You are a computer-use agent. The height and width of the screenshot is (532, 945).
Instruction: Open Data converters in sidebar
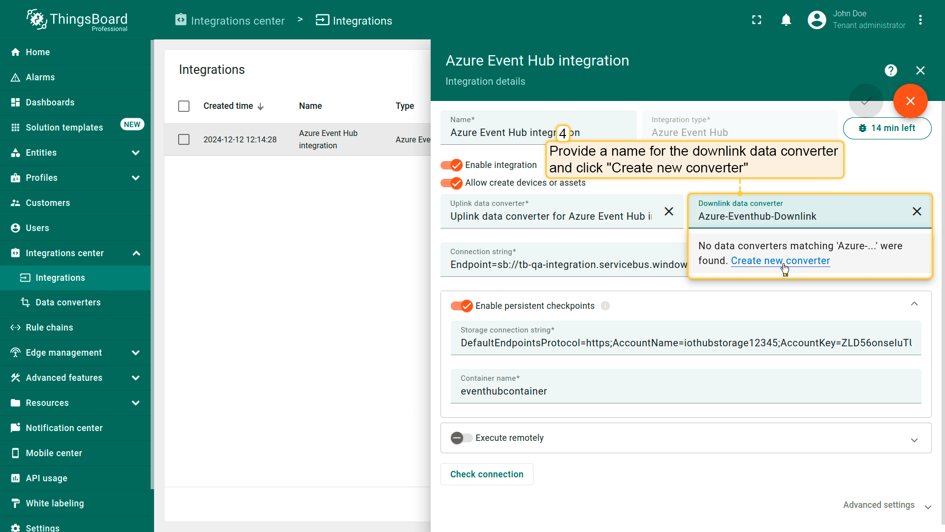(x=68, y=302)
